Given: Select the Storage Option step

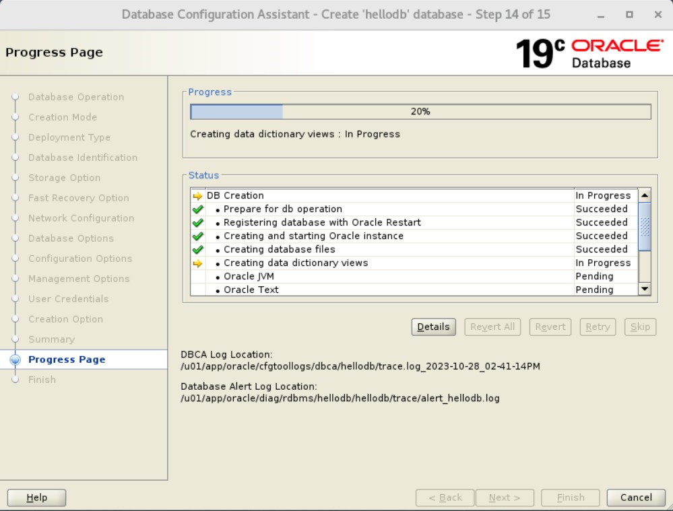Looking at the screenshot, I should coord(65,178).
